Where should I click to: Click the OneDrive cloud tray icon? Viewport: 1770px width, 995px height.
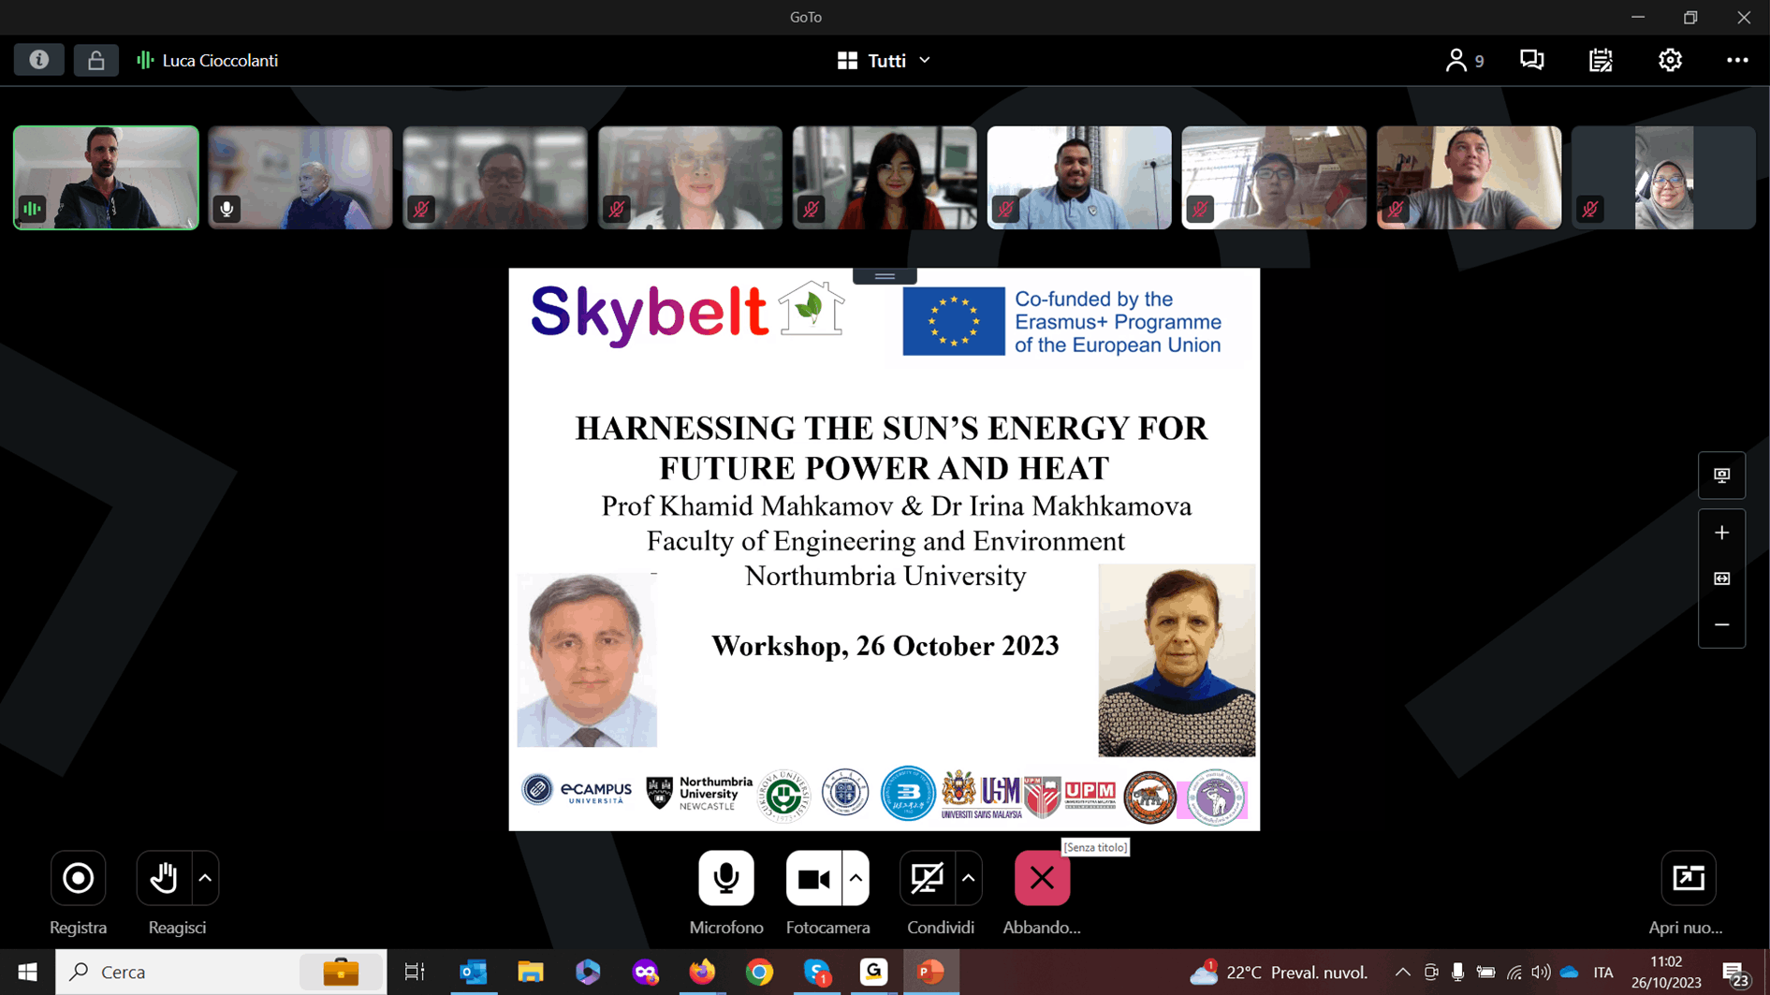click(1570, 973)
